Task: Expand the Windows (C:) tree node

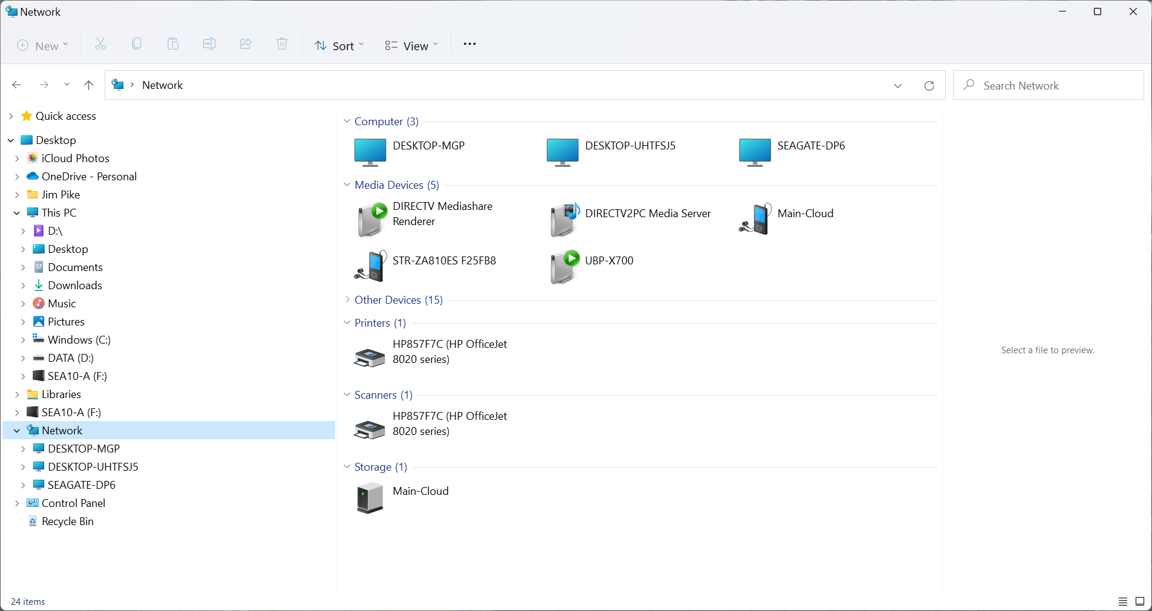Action: [23, 339]
